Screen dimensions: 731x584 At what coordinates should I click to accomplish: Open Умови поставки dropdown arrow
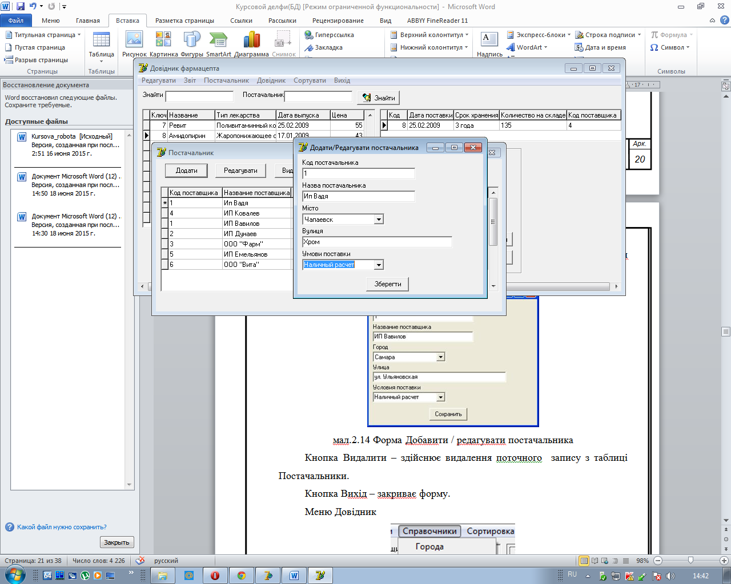[379, 265]
